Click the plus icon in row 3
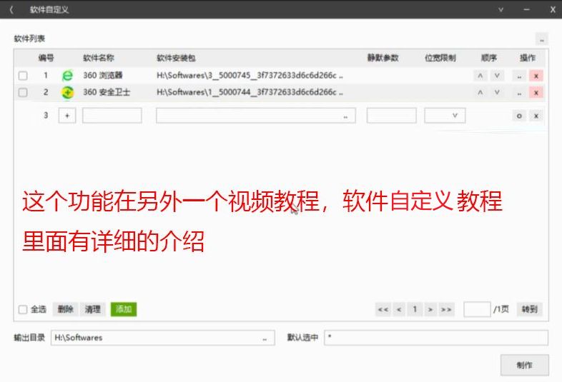Image resolution: width=562 pixels, height=382 pixels. (x=66, y=116)
